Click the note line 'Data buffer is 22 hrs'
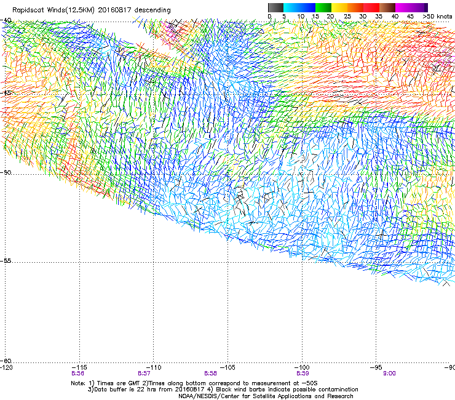 (223, 390)
